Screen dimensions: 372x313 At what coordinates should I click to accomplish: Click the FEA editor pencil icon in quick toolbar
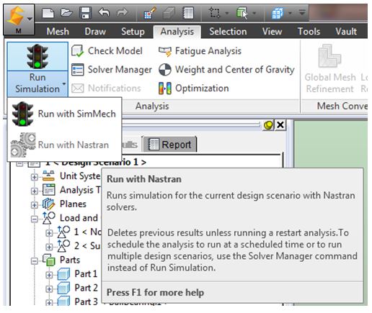pyautogui.click(x=150, y=13)
